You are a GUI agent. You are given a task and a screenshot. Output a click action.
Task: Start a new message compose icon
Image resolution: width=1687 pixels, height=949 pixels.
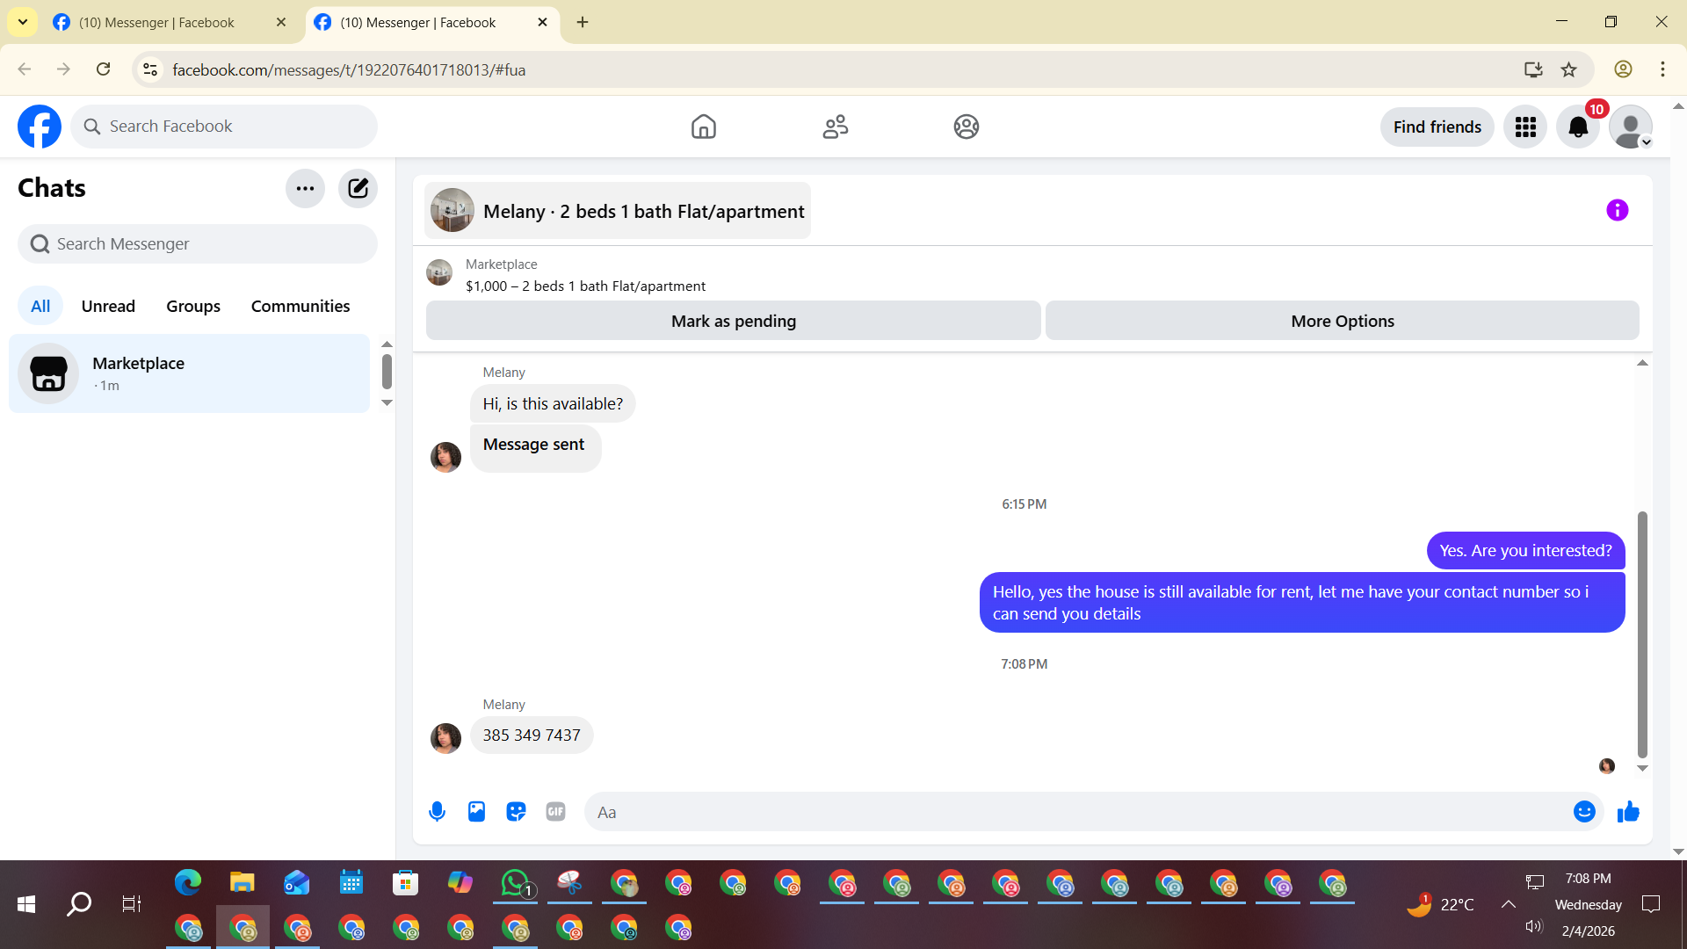pyautogui.click(x=358, y=188)
